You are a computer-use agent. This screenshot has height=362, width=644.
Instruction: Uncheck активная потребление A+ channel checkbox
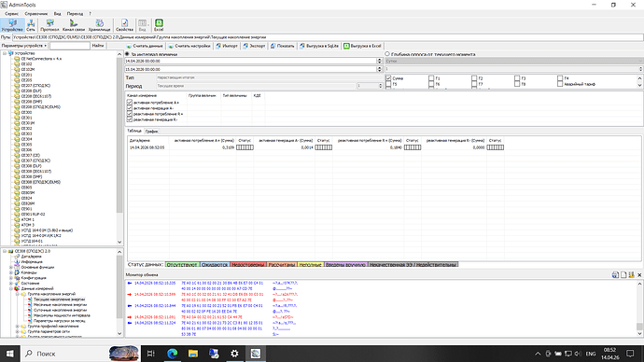[x=130, y=103]
